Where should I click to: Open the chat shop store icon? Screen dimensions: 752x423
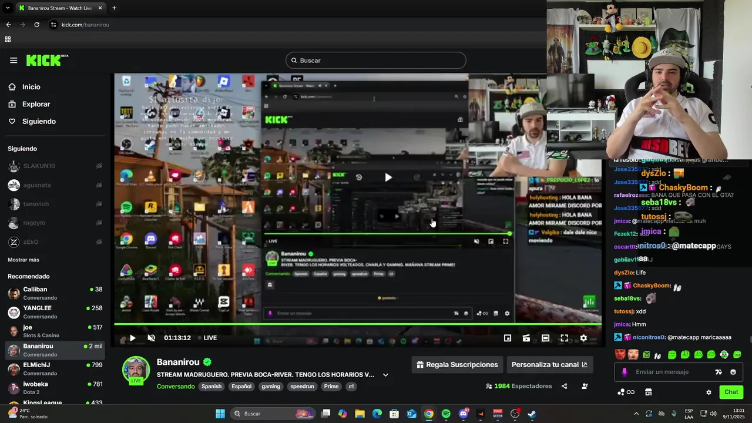(x=649, y=392)
